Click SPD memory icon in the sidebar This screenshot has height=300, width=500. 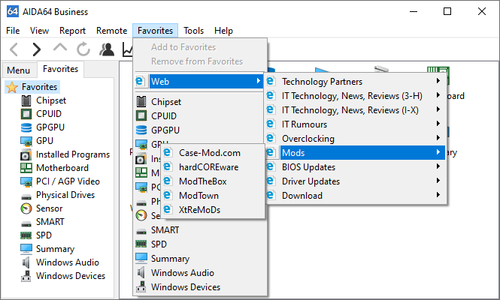tap(26, 235)
